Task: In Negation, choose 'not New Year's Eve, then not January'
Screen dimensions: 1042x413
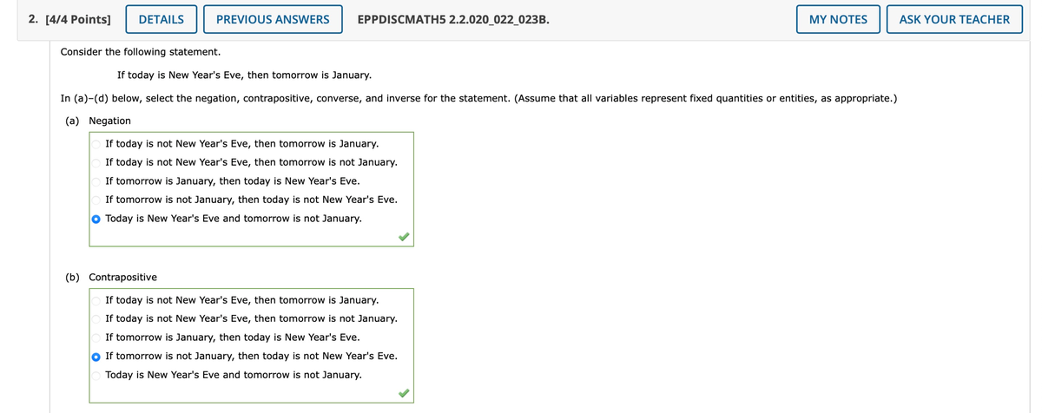Action: click(96, 162)
